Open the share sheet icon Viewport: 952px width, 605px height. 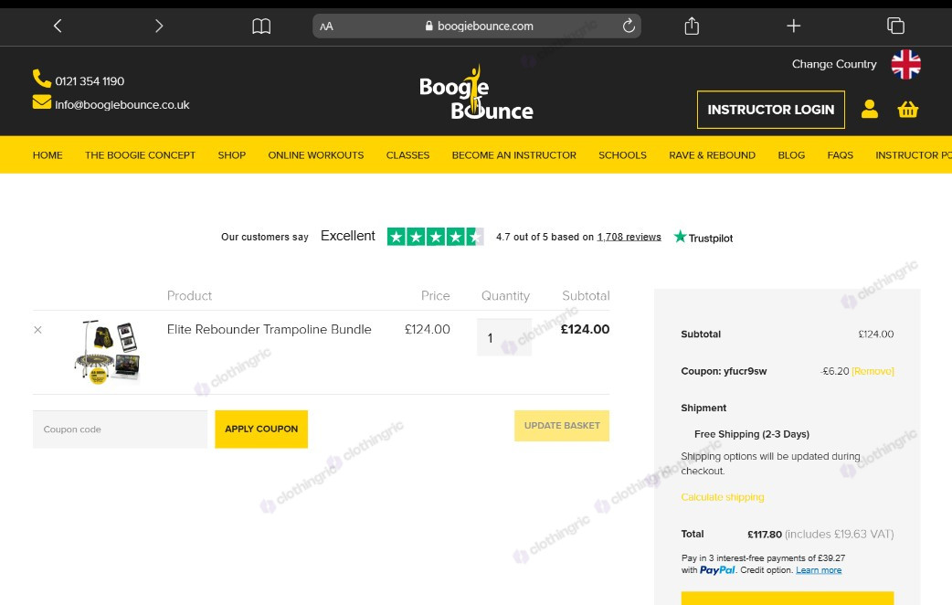(x=692, y=26)
